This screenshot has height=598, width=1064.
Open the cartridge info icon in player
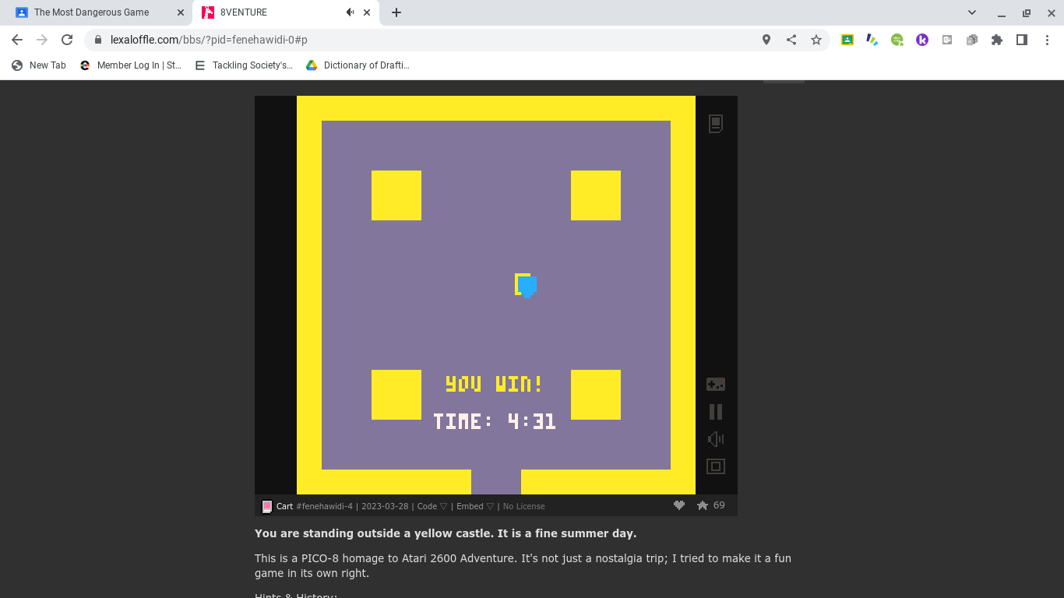click(716, 123)
